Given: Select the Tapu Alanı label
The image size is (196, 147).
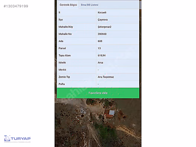Looking at the screenshot, I should coord(65,55).
